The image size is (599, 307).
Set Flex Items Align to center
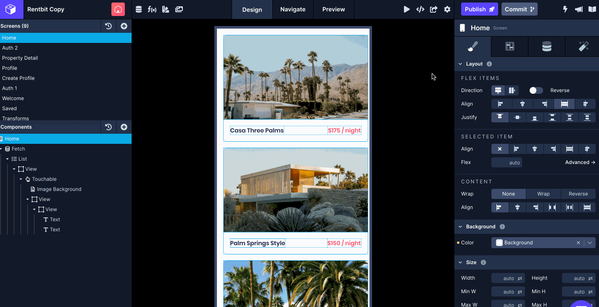[522, 104]
